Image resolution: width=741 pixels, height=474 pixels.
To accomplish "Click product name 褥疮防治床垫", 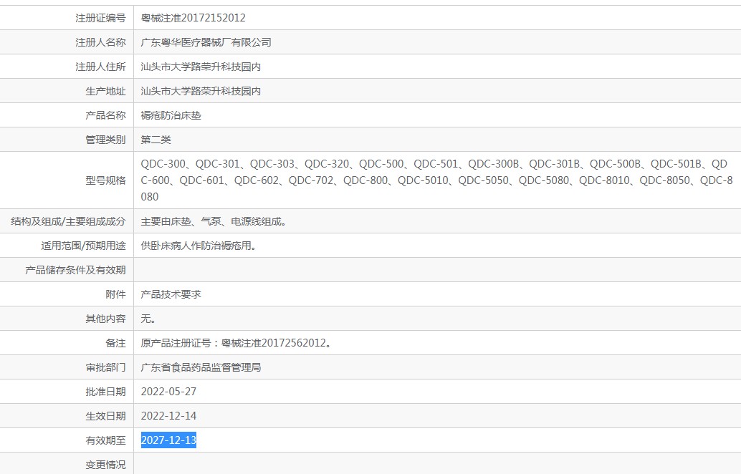I will 171,115.
